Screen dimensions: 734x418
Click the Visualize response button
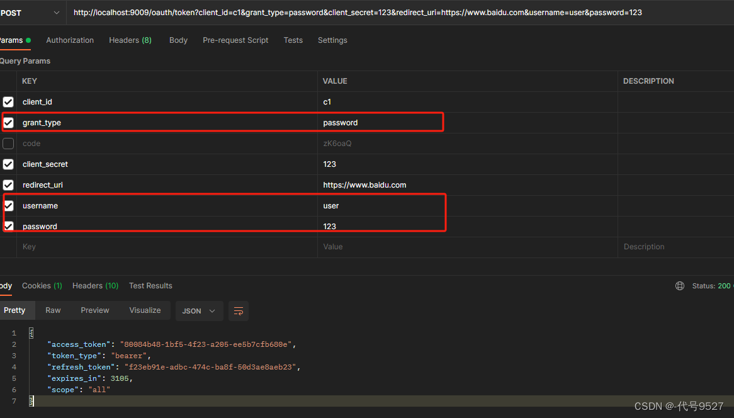pos(145,310)
